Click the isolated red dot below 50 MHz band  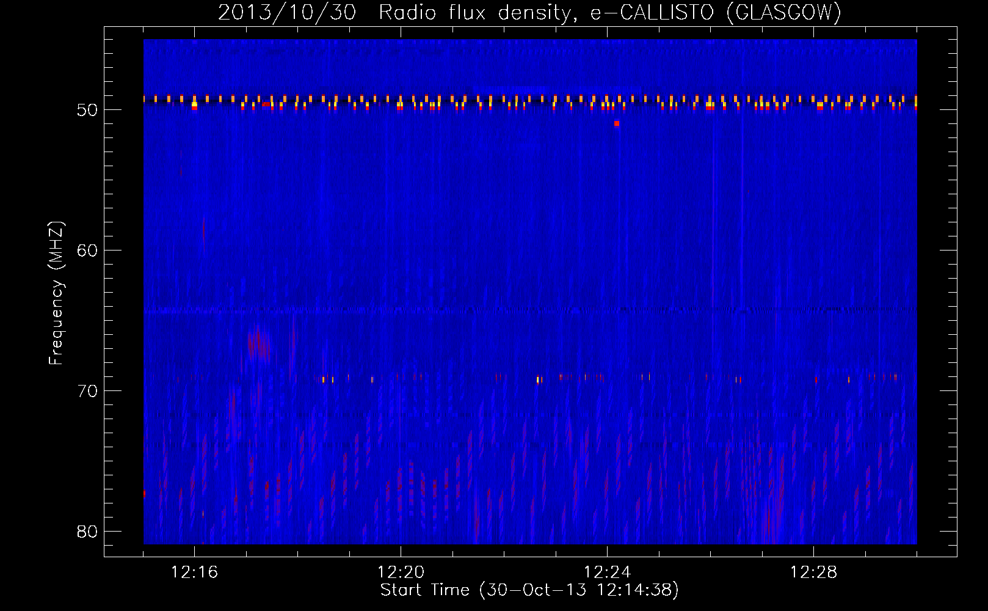tap(617, 123)
